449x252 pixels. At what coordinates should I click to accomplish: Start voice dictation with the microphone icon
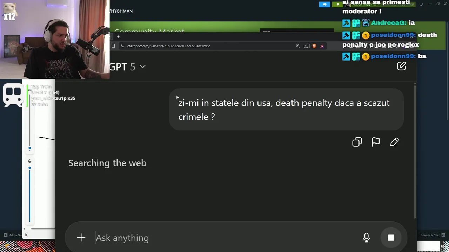pos(366,238)
